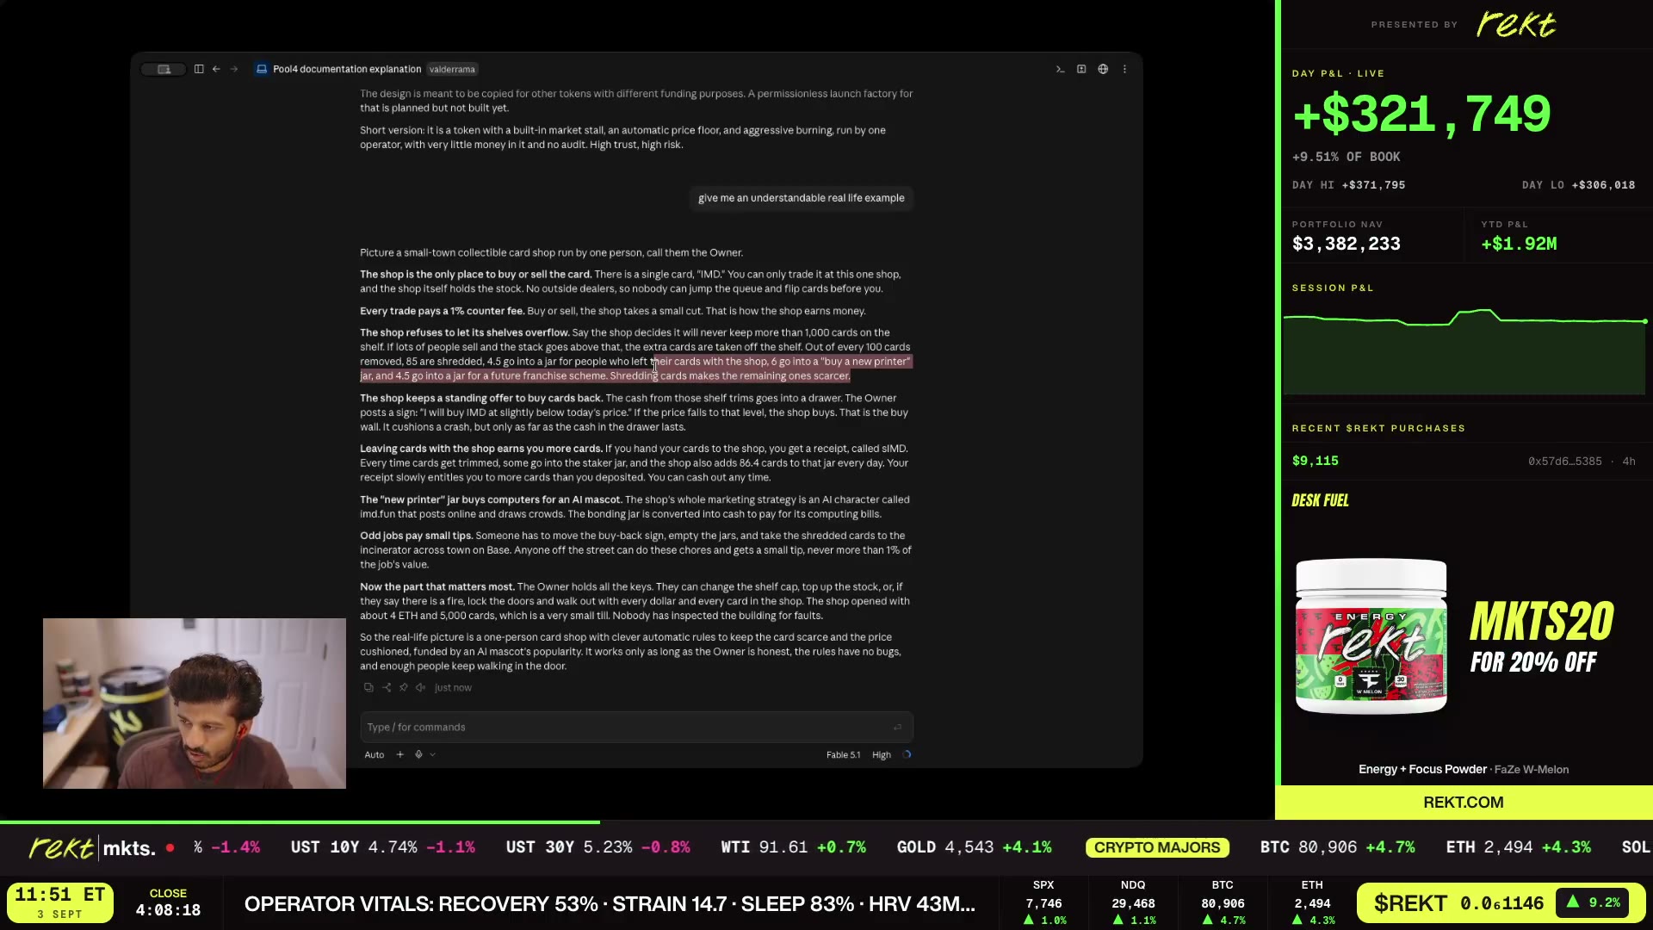Select the Pool4 documentation explanation title
Viewport: 1653px width, 930px height.
347,69
